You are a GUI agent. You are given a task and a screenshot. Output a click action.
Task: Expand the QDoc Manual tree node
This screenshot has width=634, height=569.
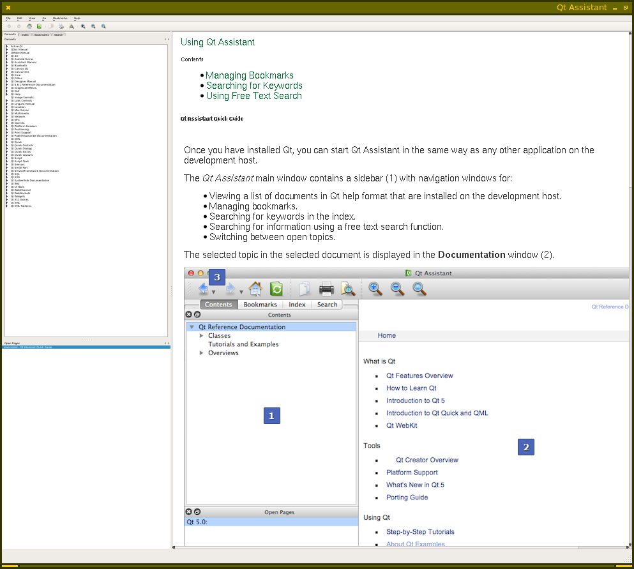point(7,50)
